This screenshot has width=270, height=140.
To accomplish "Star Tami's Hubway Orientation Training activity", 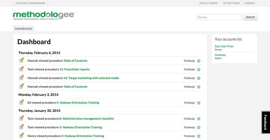I will click(199, 127).
